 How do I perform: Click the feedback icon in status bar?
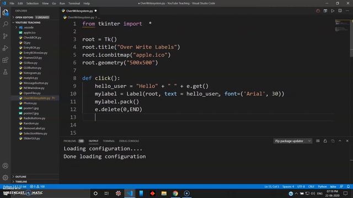pyautogui.click(x=341, y=186)
